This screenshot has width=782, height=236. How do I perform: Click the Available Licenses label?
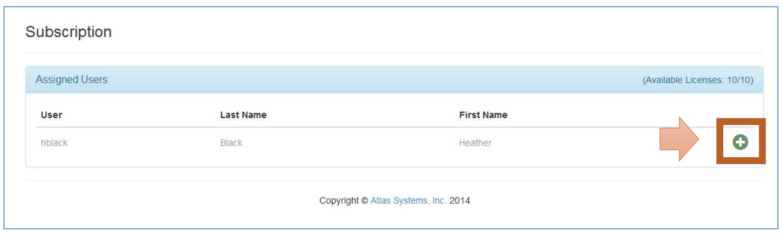coord(683,80)
